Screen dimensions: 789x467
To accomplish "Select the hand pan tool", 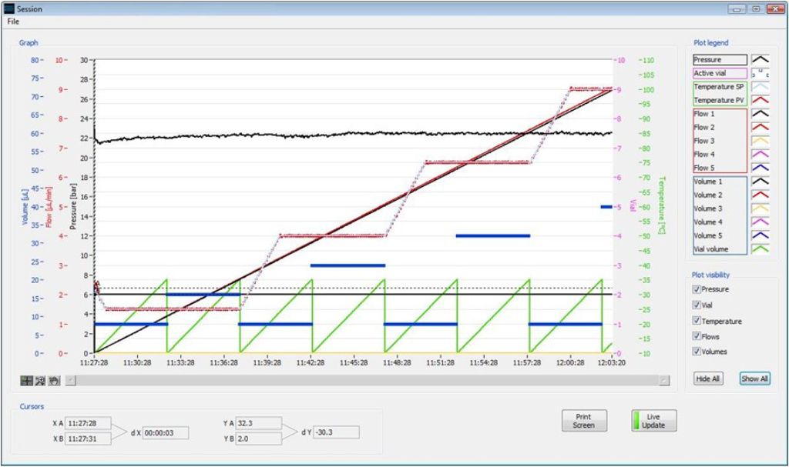I will point(54,380).
